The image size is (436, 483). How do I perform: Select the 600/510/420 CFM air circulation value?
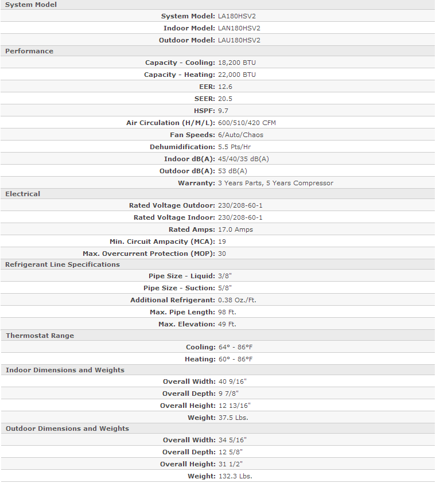(247, 123)
